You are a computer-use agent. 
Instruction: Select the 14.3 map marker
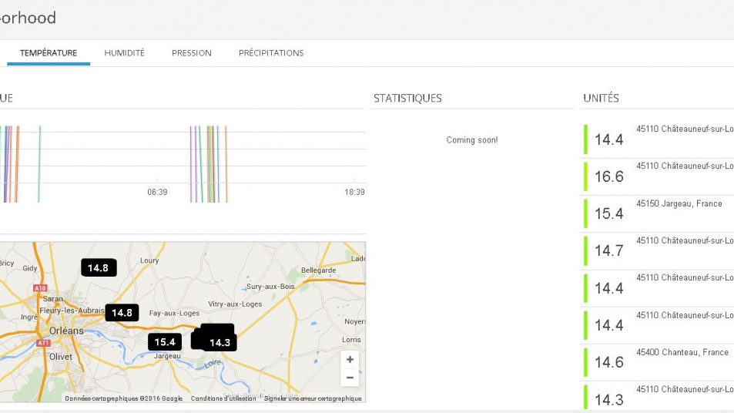pos(220,343)
